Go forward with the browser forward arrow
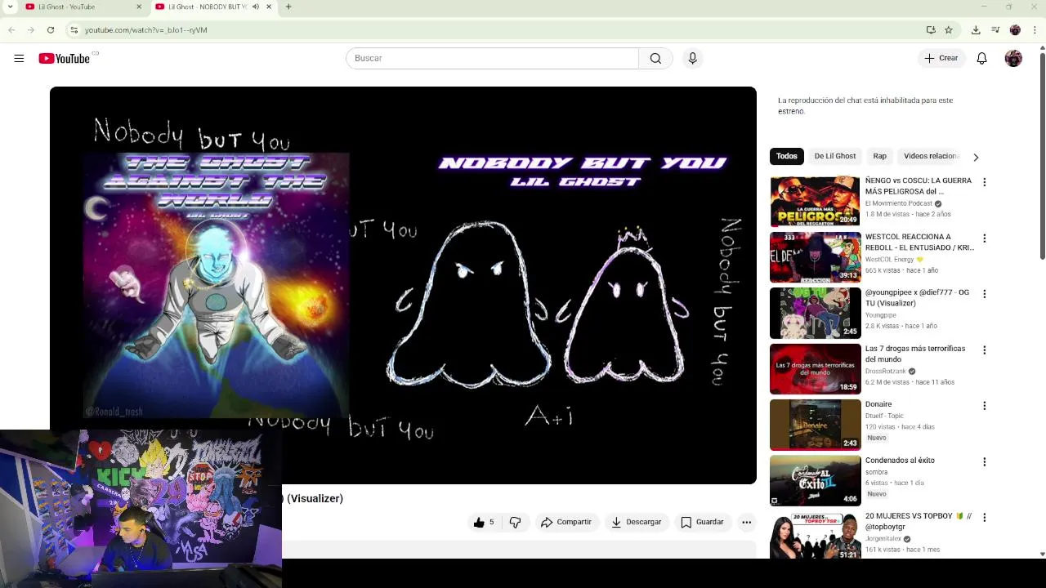The height and width of the screenshot is (588, 1046). click(31, 29)
